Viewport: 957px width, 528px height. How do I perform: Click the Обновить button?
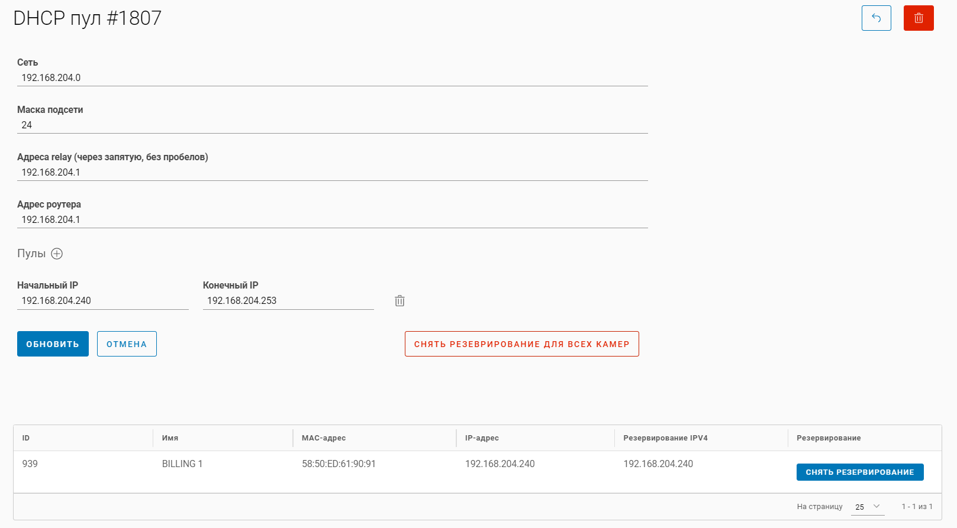pyautogui.click(x=53, y=344)
